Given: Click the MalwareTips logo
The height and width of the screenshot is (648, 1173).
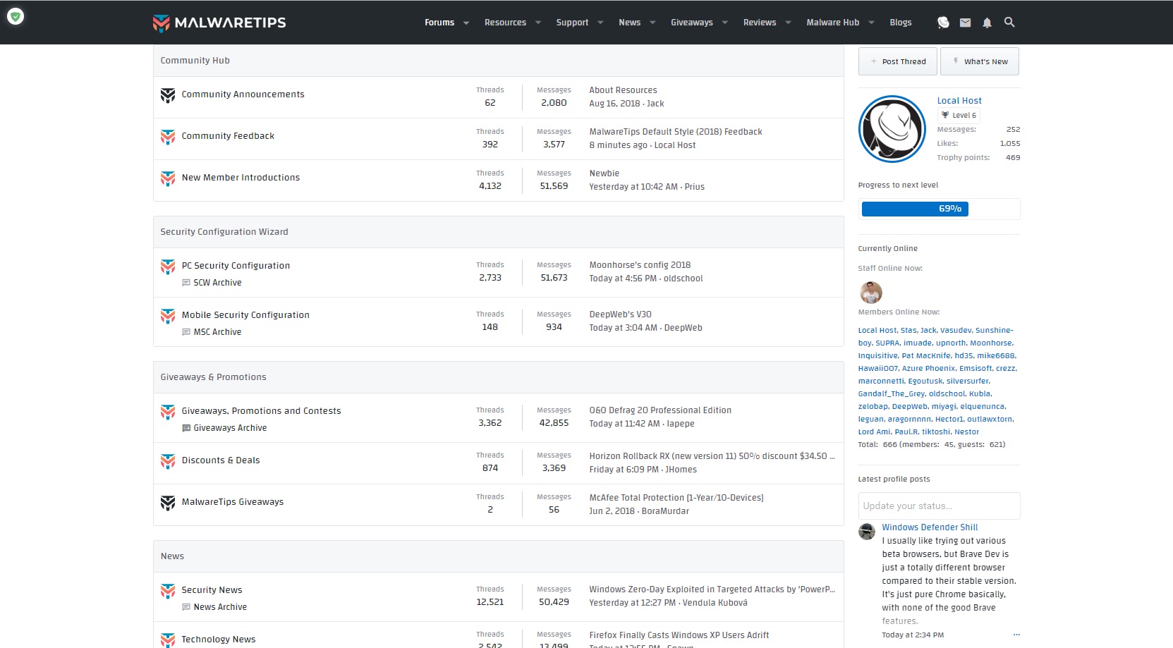Looking at the screenshot, I should (219, 23).
